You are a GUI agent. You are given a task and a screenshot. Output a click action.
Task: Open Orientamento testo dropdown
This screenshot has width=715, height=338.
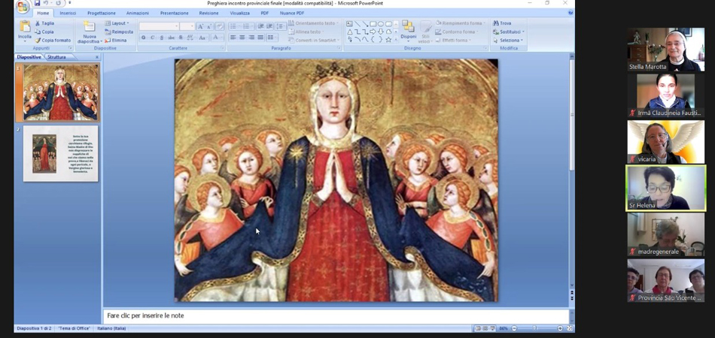pos(314,23)
